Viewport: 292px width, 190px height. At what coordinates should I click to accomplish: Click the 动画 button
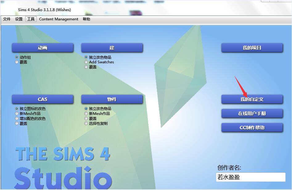[x=43, y=48]
